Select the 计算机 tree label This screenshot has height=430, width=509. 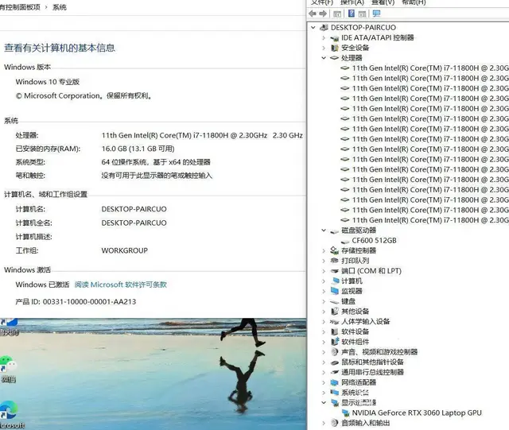coord(352,281)
